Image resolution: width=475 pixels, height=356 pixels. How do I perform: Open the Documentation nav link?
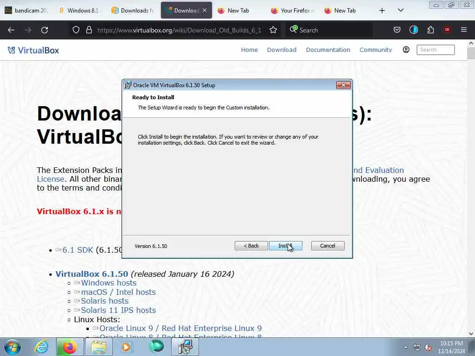click(328, 50)
